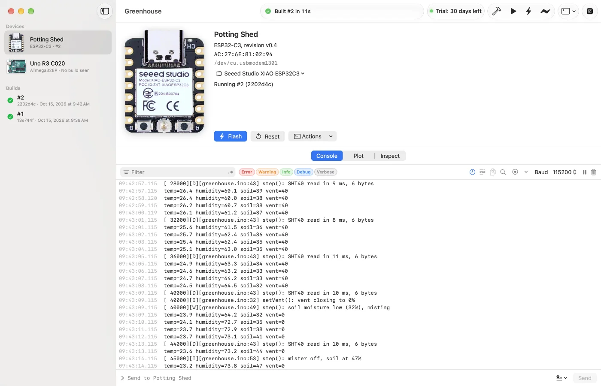Open the line ending options dropdown beside Send
601x386 pixels.
562,378
